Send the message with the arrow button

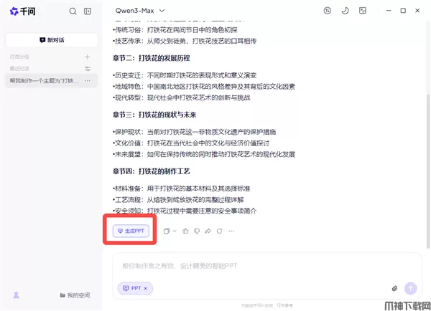tap(410, 288)
